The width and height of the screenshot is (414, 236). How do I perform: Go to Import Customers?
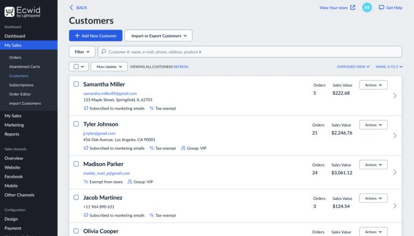click(x=25, y=103)
